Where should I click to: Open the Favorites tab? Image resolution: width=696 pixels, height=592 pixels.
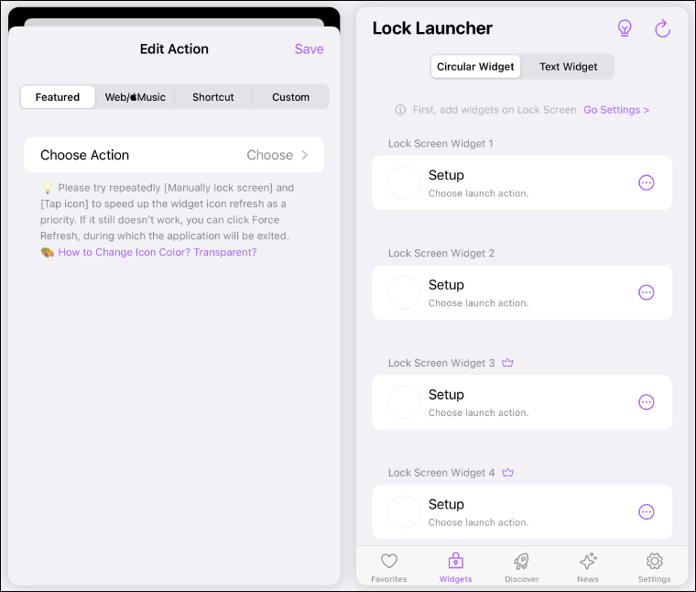coord(389,567)
